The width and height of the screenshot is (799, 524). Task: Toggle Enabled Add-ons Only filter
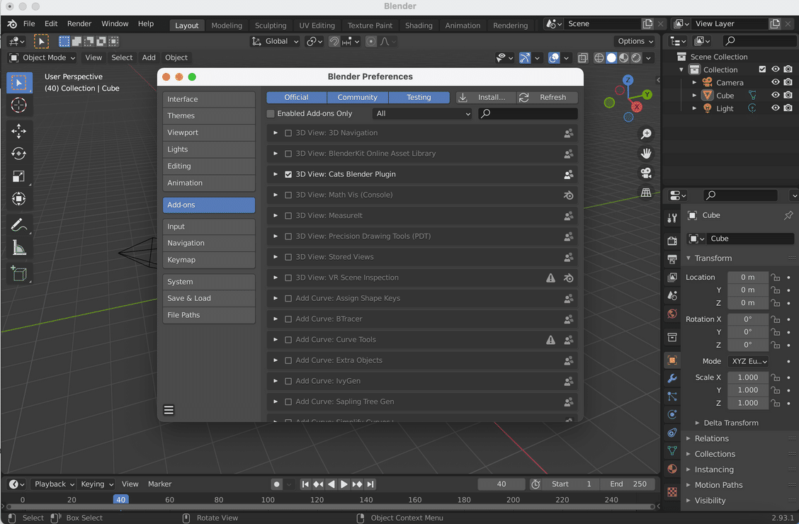[270, 113]
